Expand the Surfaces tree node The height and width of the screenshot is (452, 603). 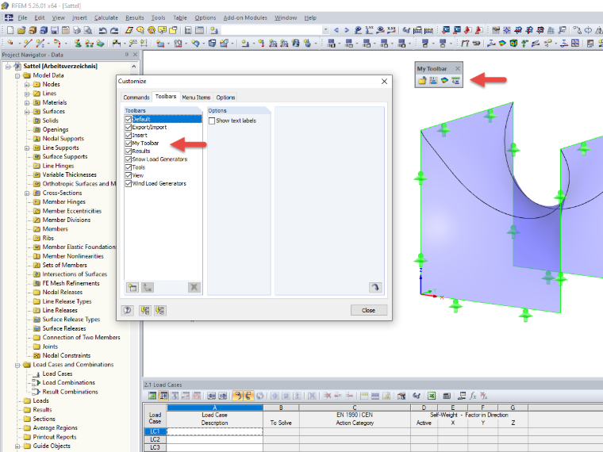(27, 112)
